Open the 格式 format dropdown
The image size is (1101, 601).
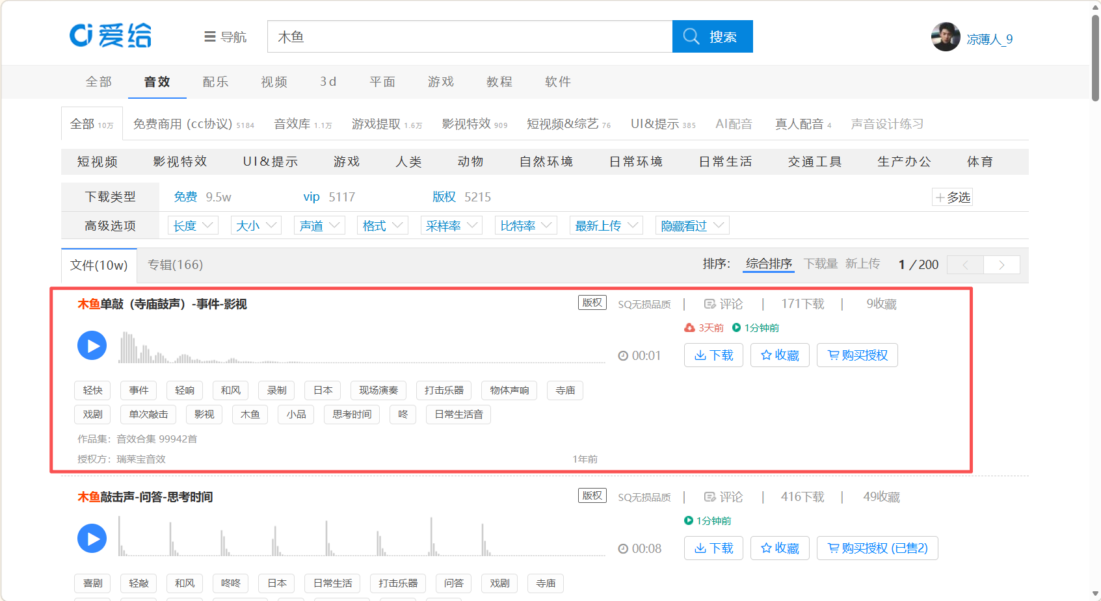(x=382, y=225)
